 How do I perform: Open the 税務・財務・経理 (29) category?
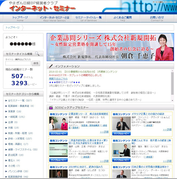point(20,133)
